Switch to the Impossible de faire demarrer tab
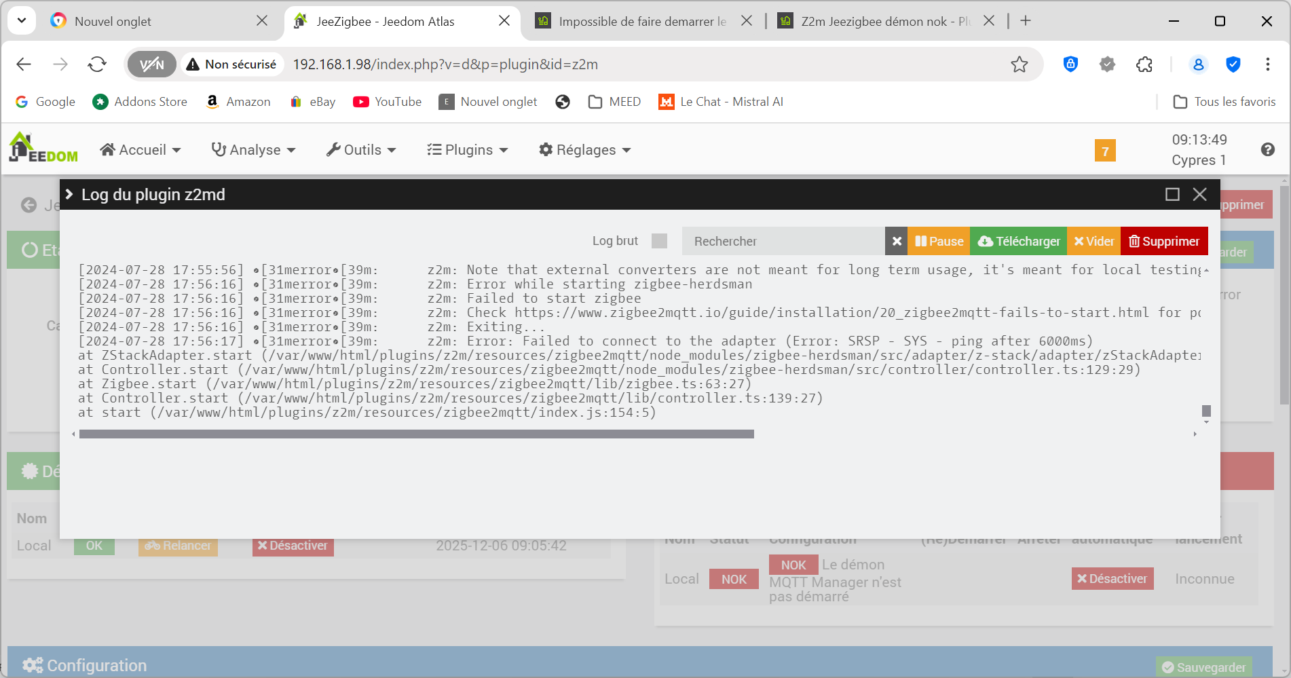This screenshot has height=678, width=1291. click(642, 21)
